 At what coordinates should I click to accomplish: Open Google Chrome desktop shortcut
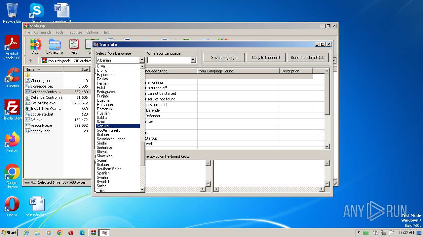[x=12, y=176]
